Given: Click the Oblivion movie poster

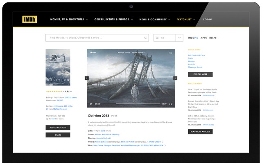Looking at the screenshot, I should (58, 67).
